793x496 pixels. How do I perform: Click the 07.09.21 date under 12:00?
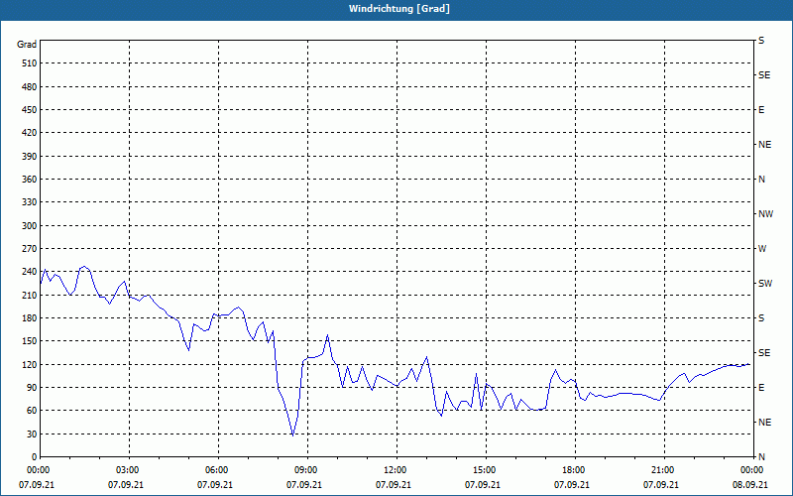[x=394, y=485]
